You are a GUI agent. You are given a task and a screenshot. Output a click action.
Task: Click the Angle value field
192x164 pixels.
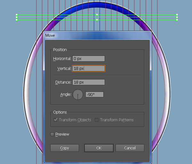[x=94, y=94]
